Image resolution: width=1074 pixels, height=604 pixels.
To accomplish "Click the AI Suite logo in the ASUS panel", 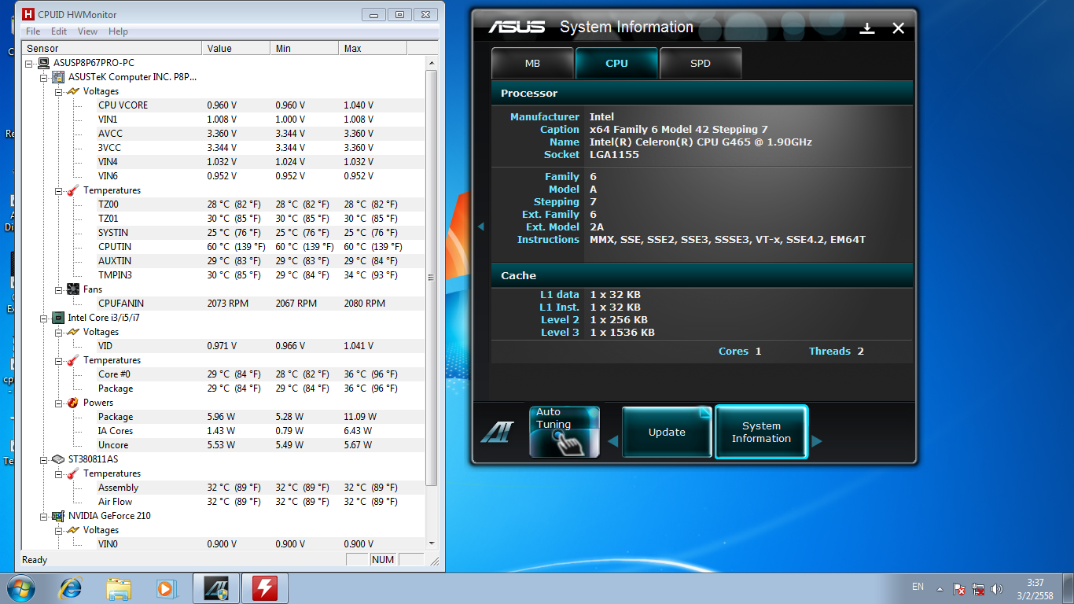I will (496, 432).
